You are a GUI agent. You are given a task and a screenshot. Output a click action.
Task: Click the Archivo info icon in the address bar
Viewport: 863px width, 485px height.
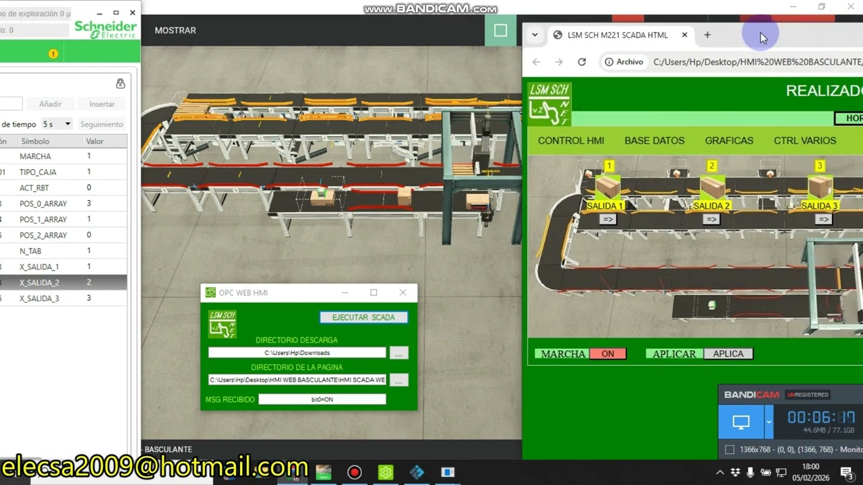coord(609,62)
